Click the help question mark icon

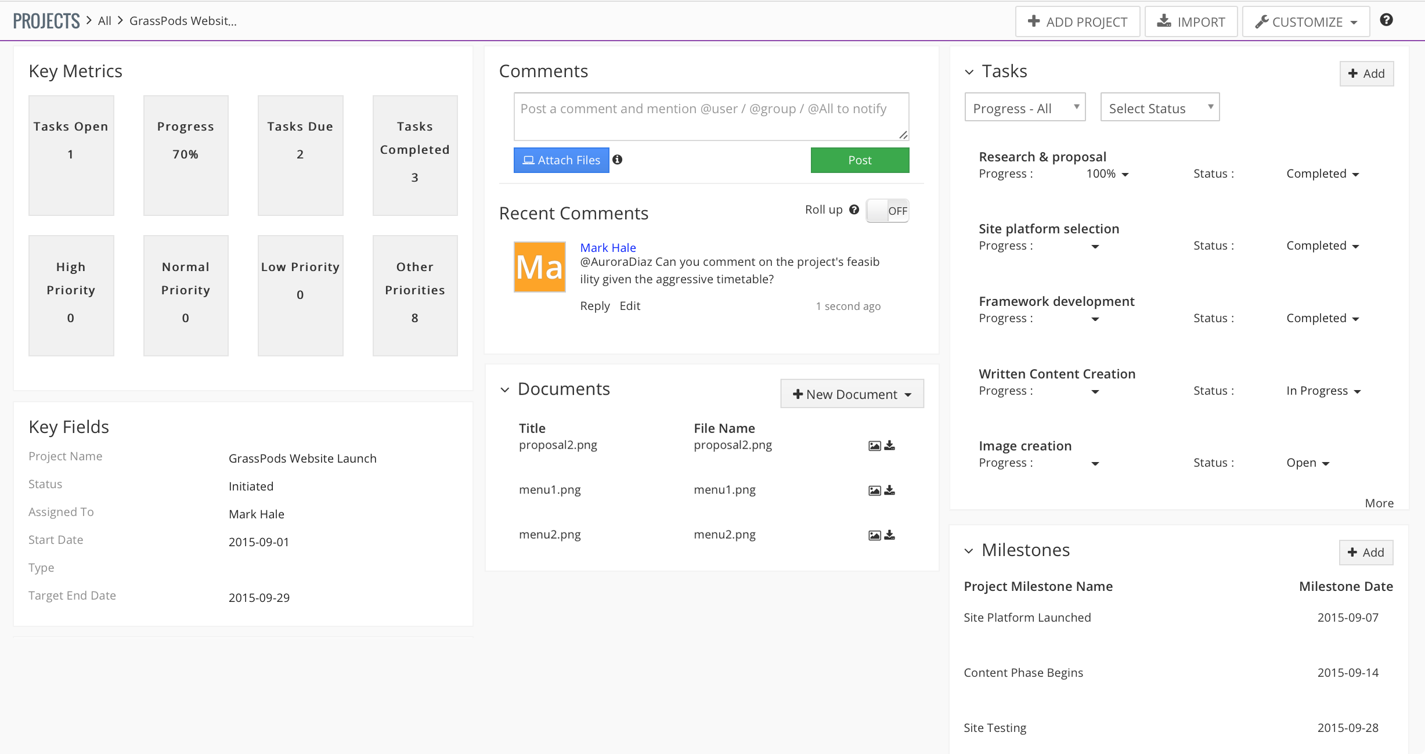pyautogui.click(x=1387, y=19)
